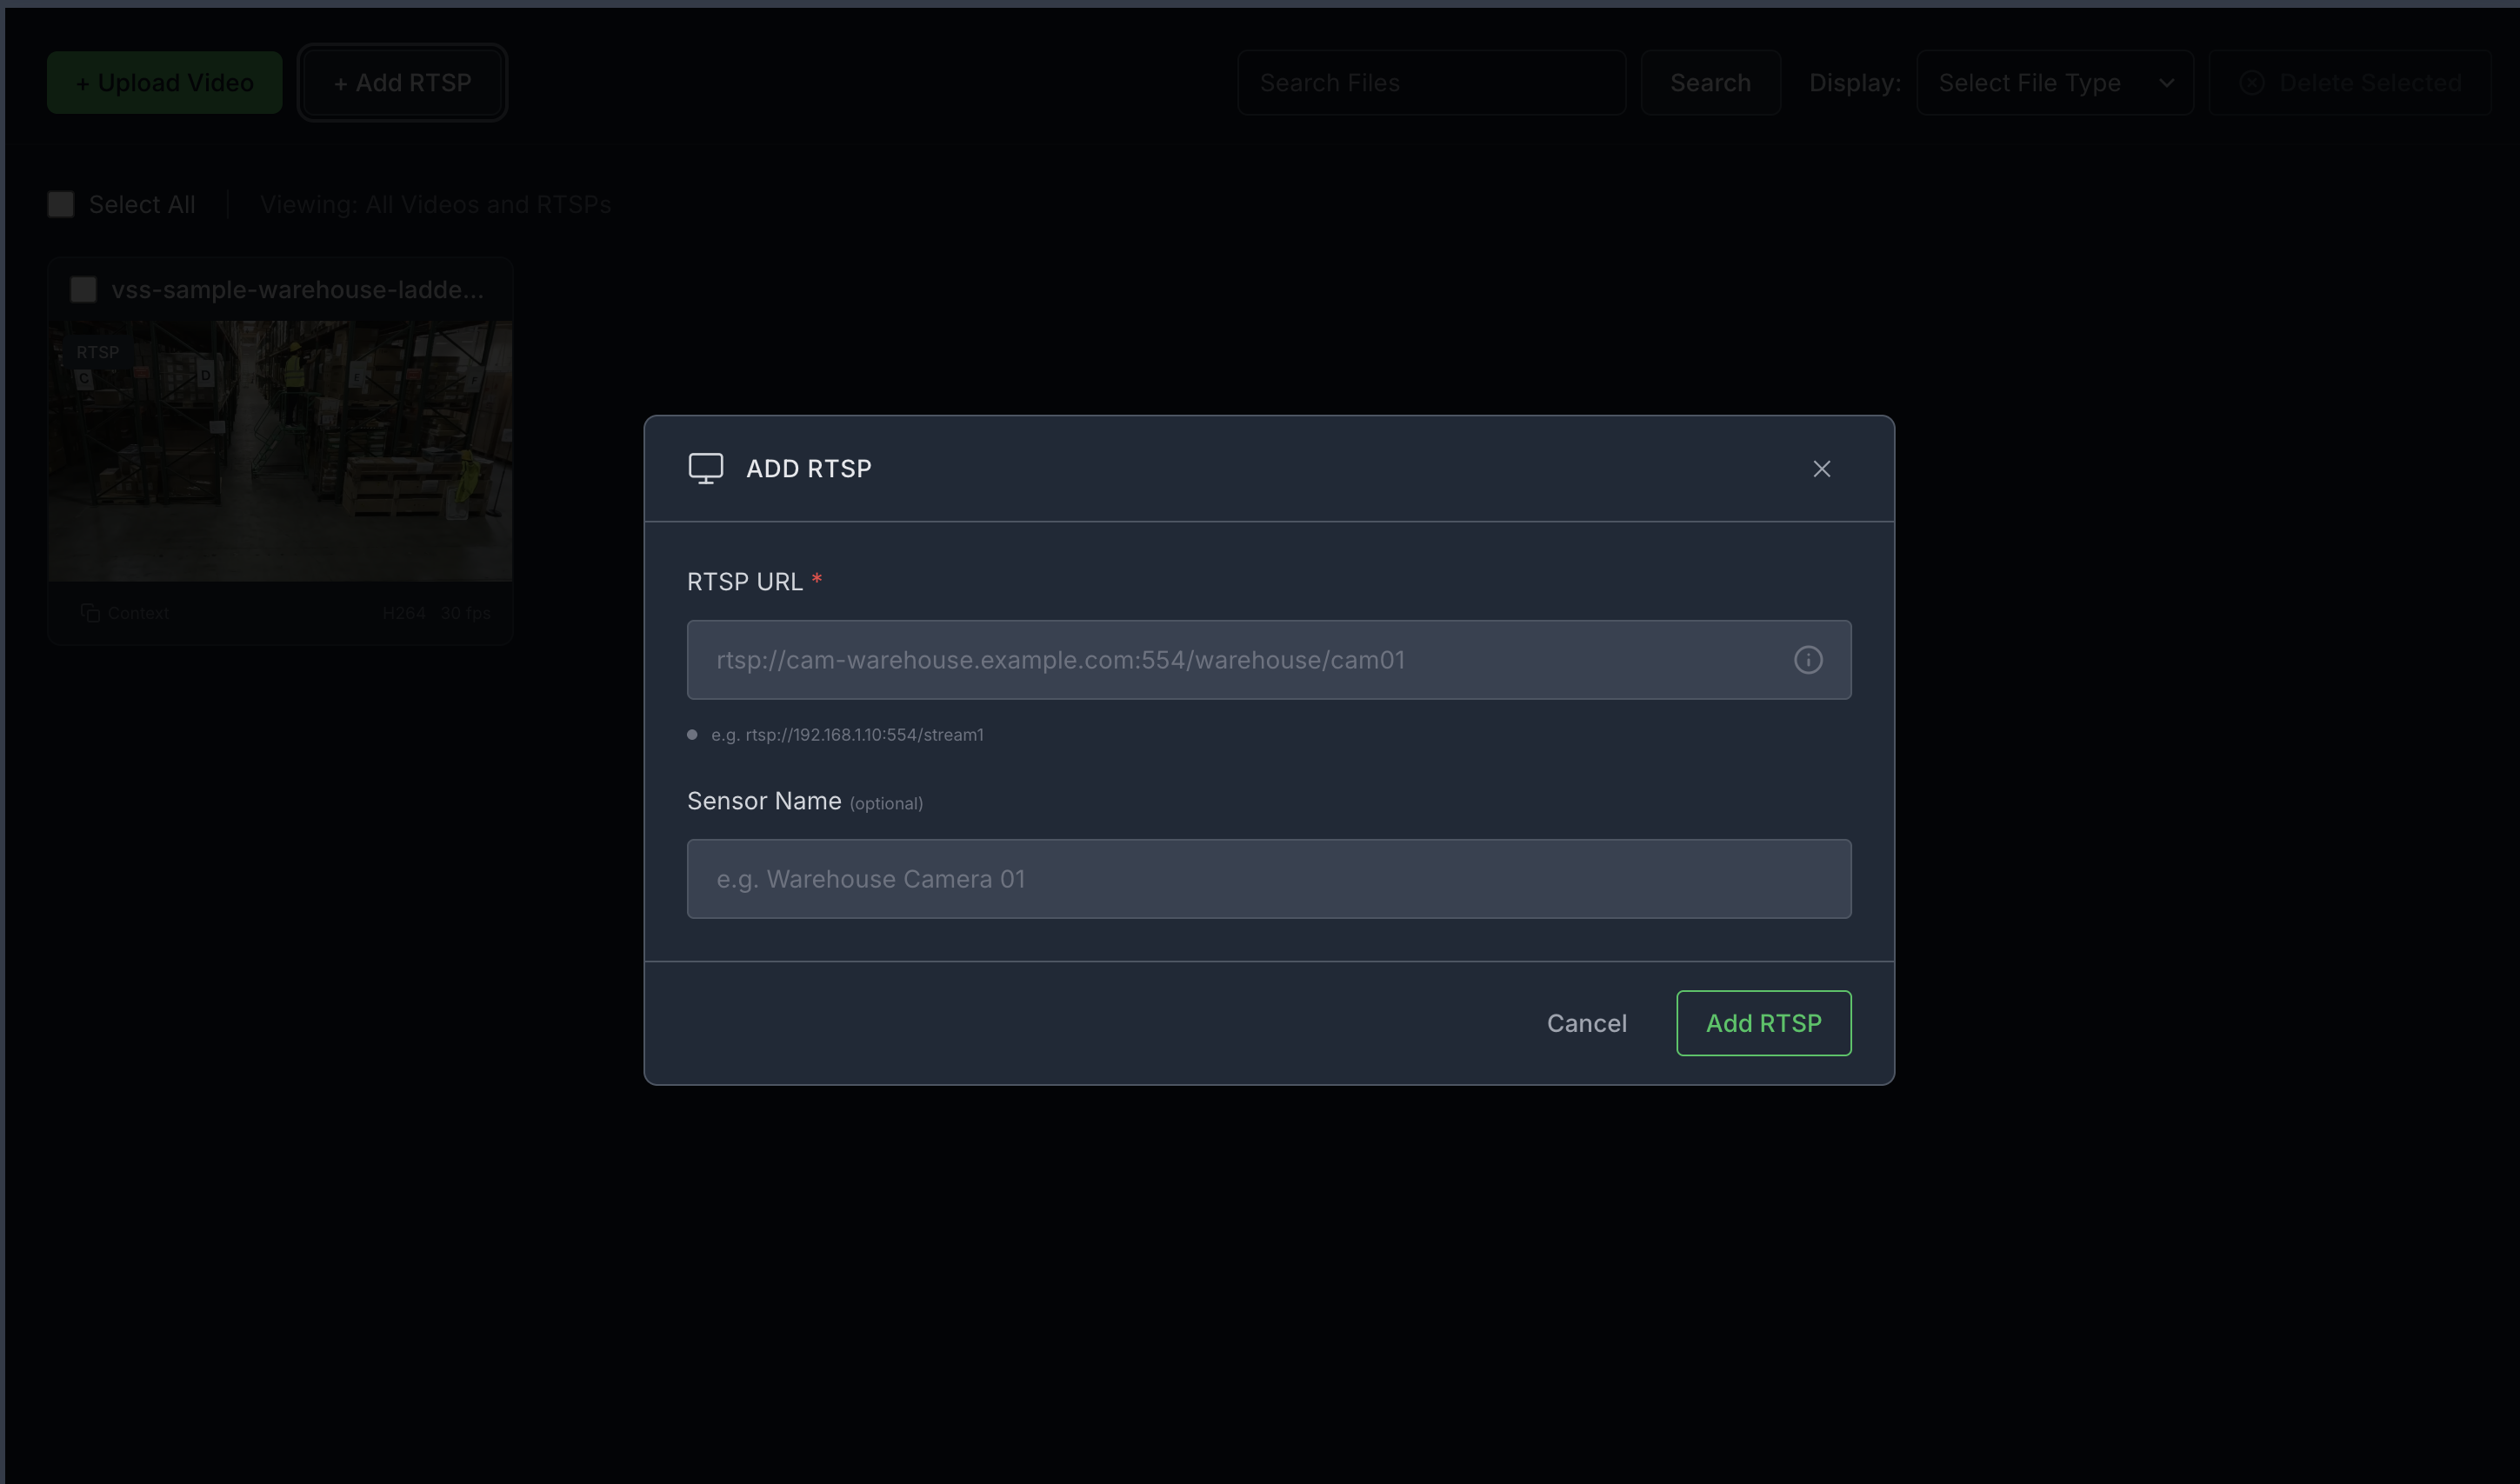2520x1484 pixels.
Task: Check the vss-sample-warehouse-ladder video checkbox
Action: [83, 290]
